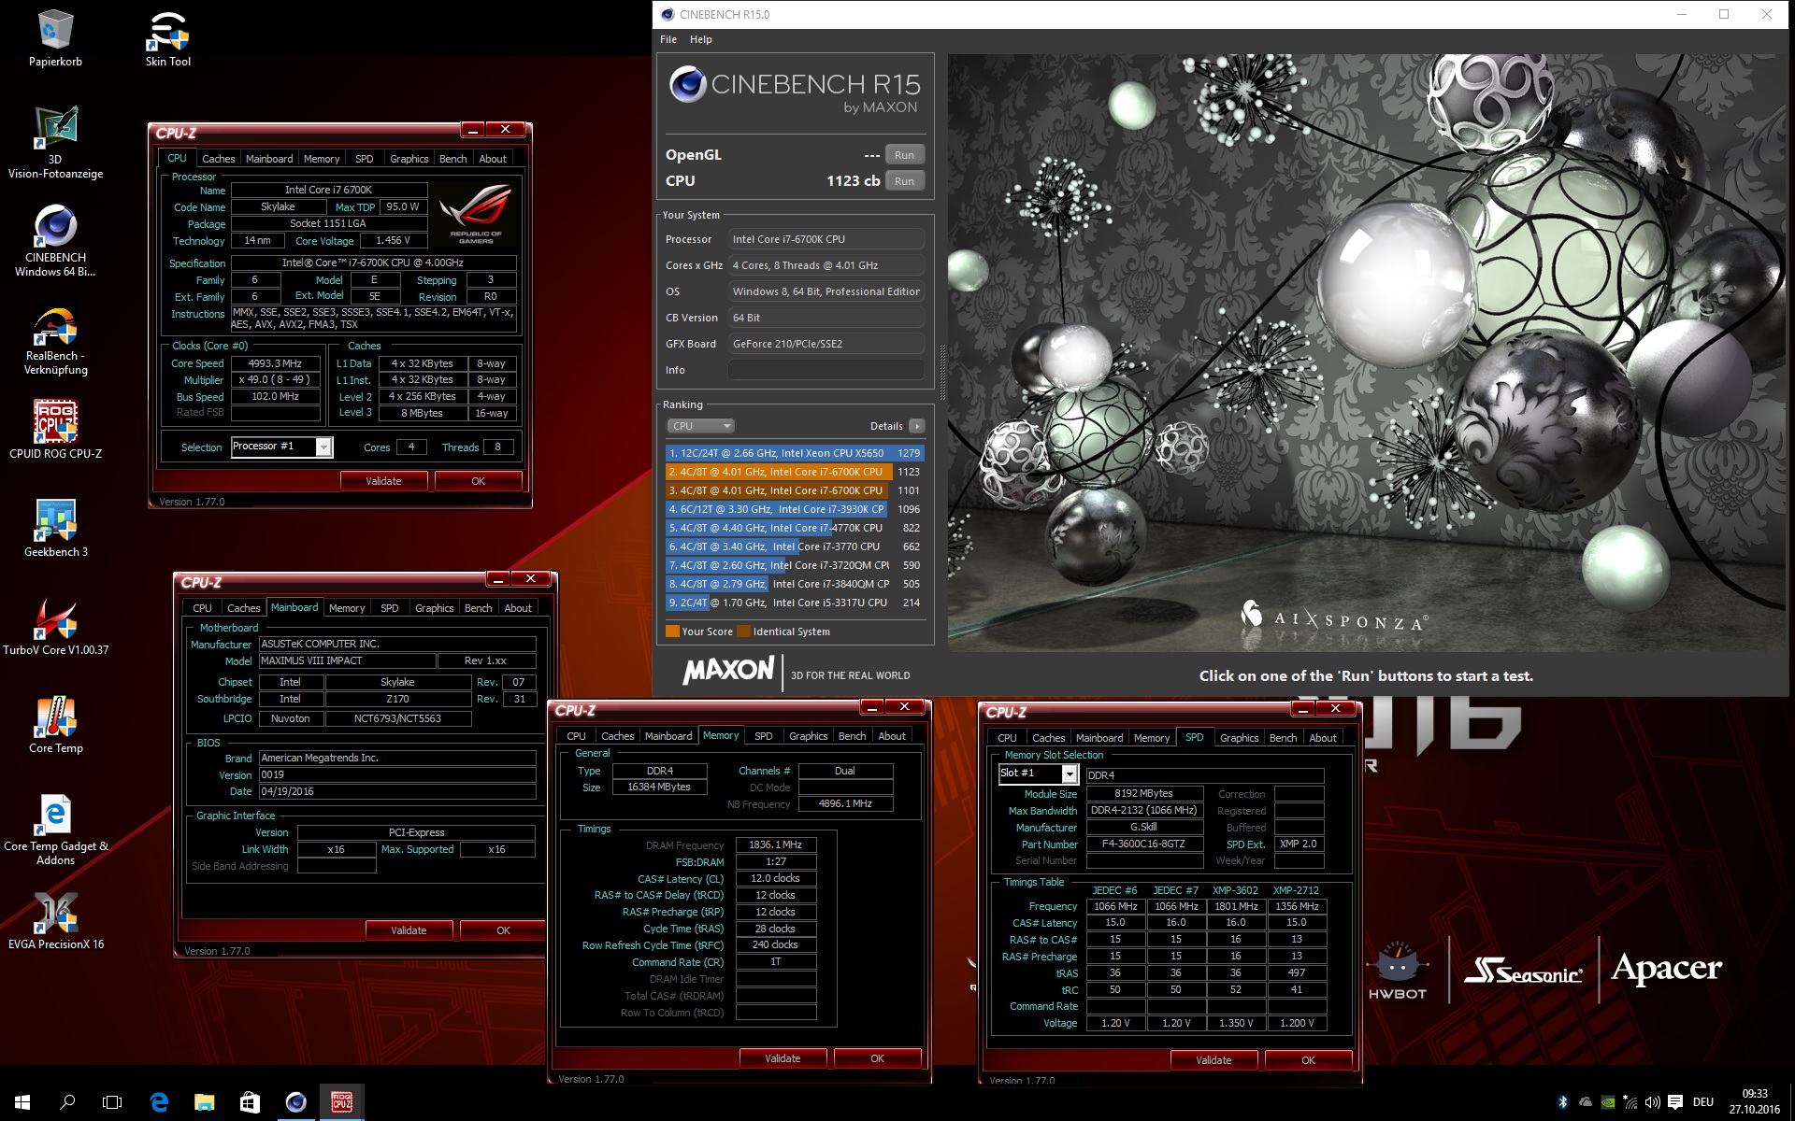The height and width of the screenshot is (1121, 1795).
Task: Click the Your Score orange legend swatch
Action: [672, 631]
